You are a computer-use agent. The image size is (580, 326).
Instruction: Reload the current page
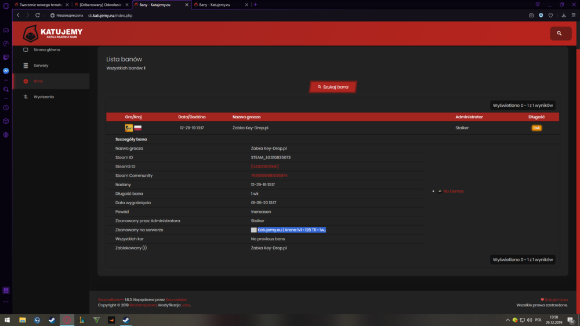[x=37, y=15]
